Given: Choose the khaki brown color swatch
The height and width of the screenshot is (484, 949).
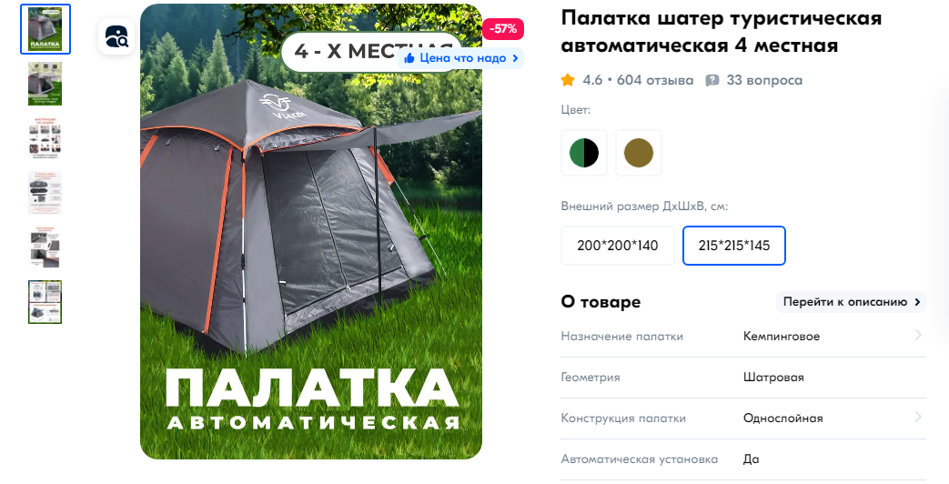Looking at the screenshot, I should [639, 153].
